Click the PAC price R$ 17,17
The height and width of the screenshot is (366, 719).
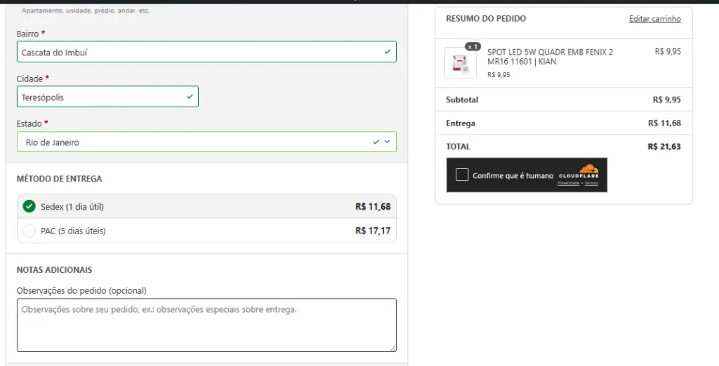tap(372, 231)
